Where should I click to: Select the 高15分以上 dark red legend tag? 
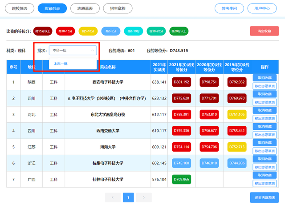[43, 31]
